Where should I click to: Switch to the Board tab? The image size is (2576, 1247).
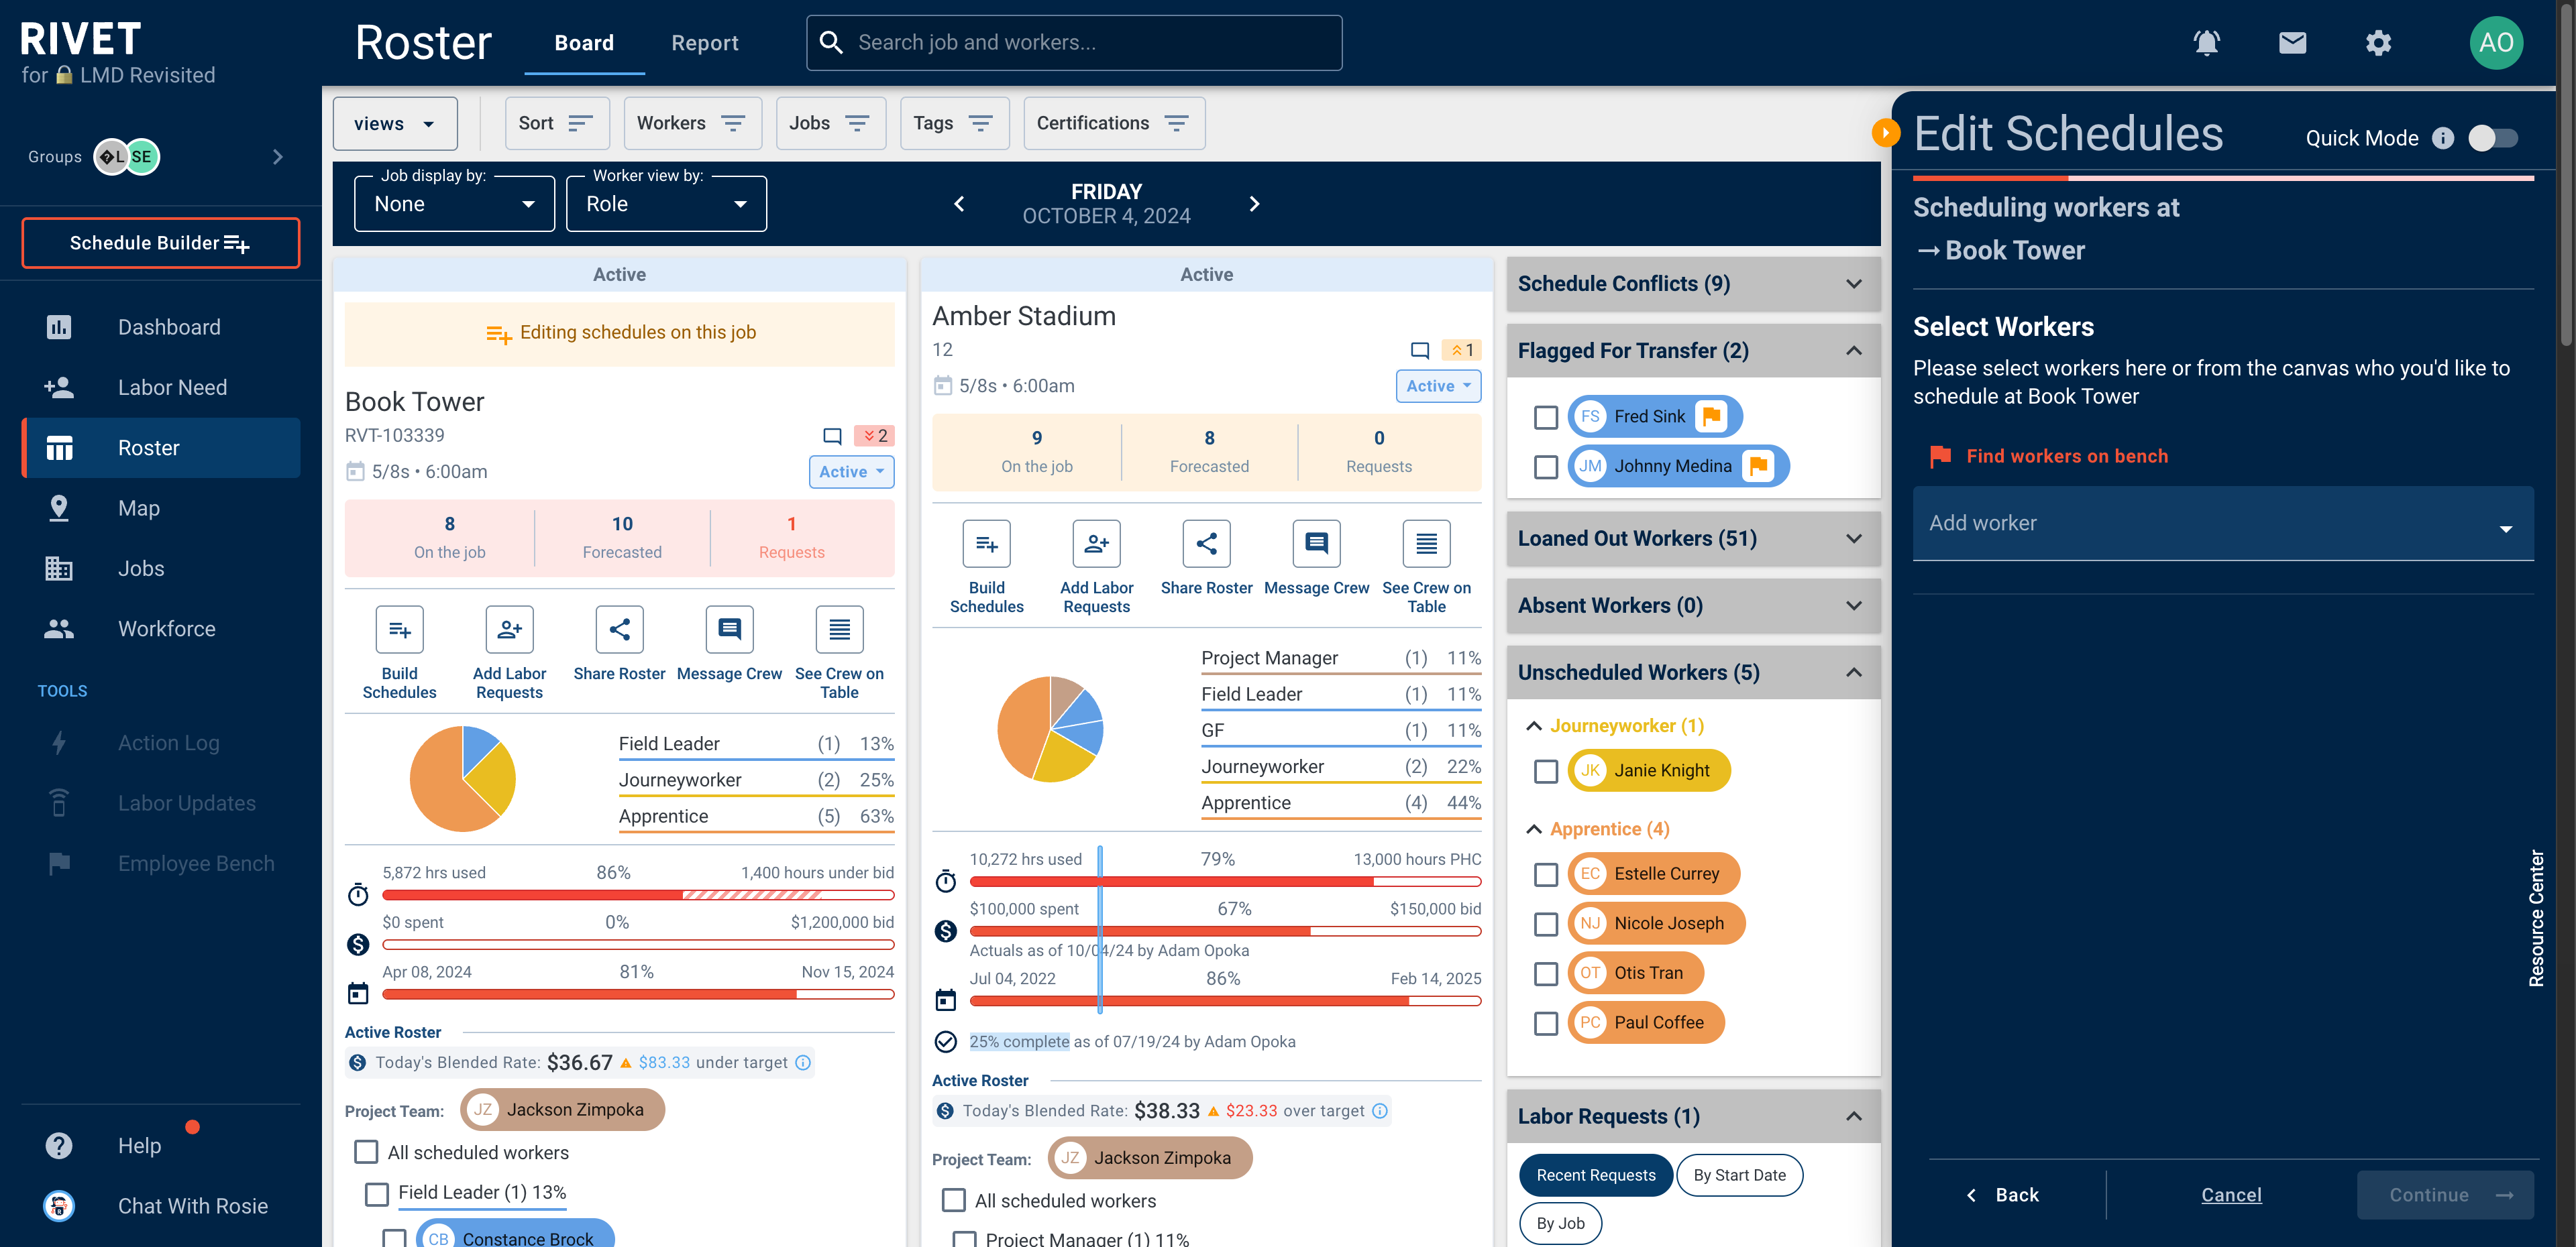[584, 43]
